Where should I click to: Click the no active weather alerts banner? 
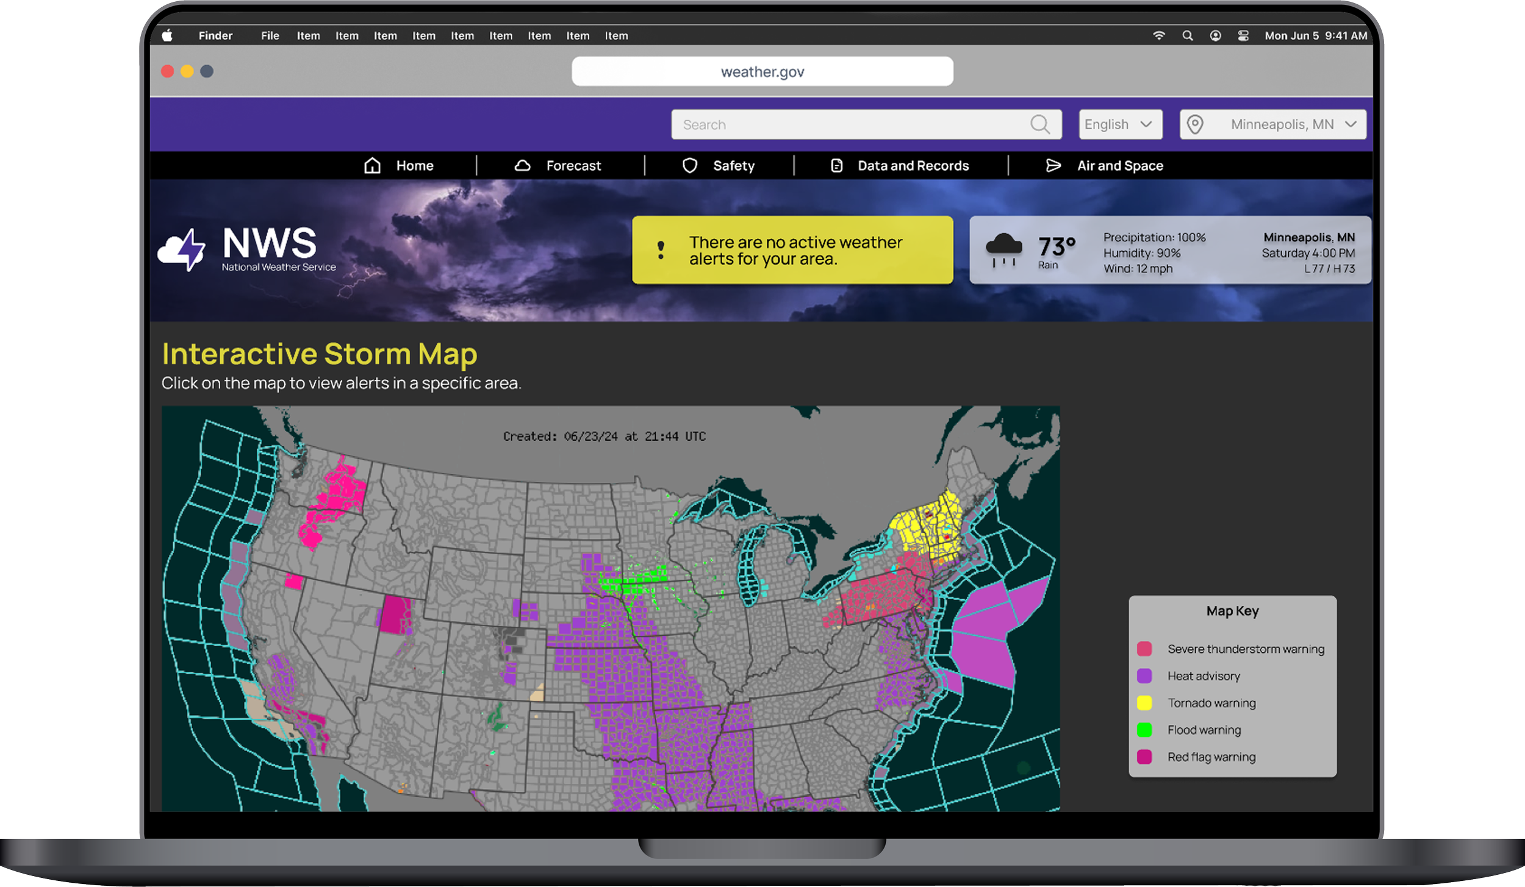pos(792,250)
